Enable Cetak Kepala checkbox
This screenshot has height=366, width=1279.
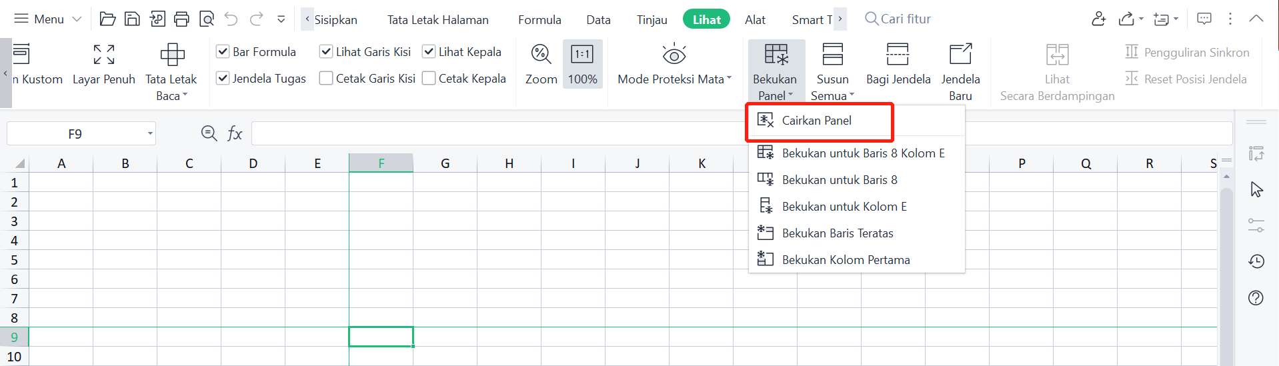[x=429, y=78]
